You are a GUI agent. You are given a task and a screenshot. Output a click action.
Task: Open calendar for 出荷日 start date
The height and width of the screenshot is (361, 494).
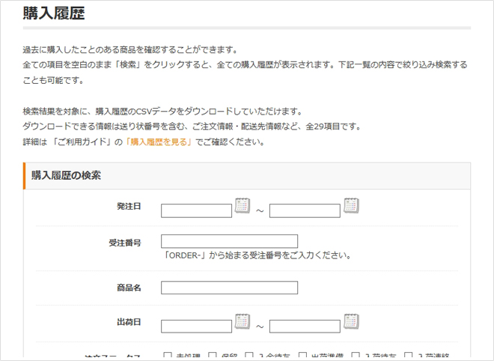pyautogui.click(x=243, y=321)
